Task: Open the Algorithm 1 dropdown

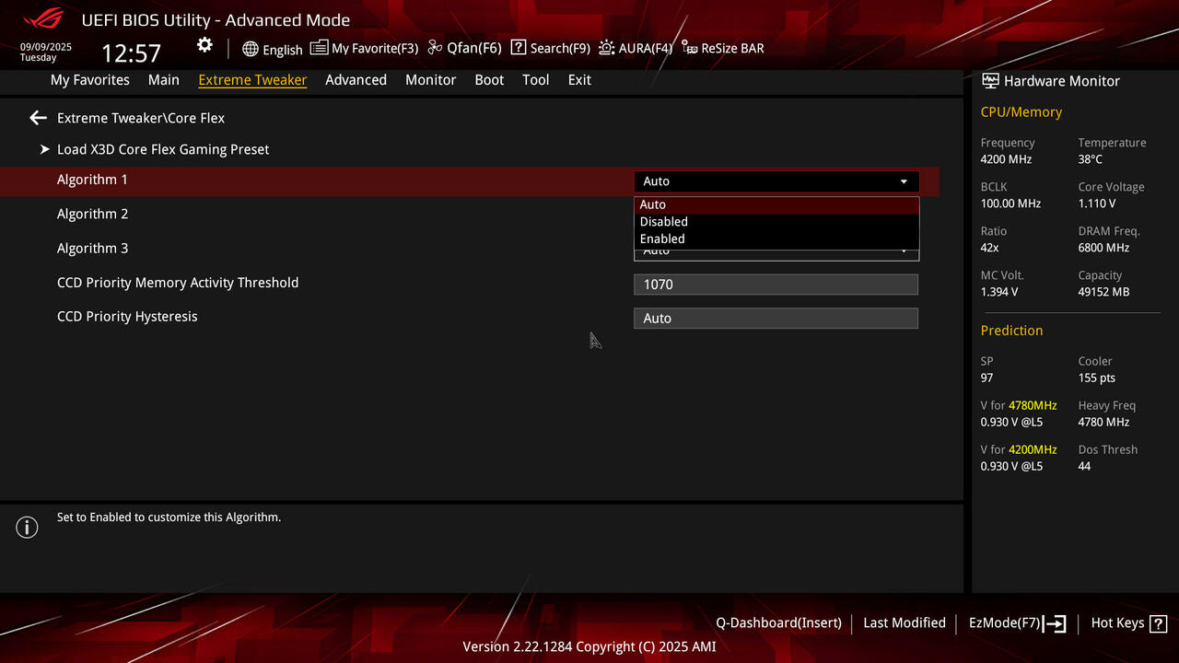Action: click(776, 181)
